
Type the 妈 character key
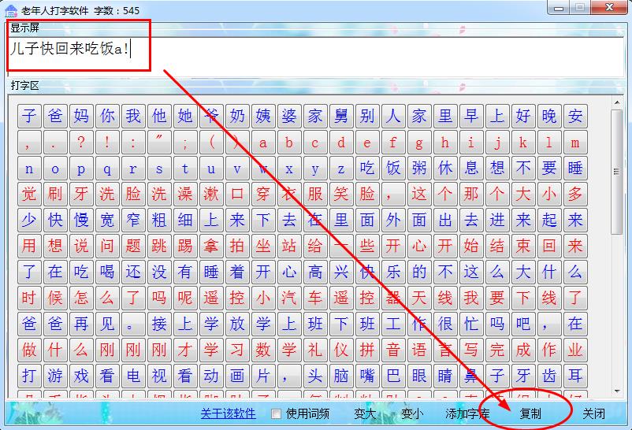point(81,117)
